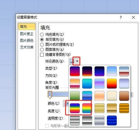Switch to 艺术效果 tab

click(27, 47)
